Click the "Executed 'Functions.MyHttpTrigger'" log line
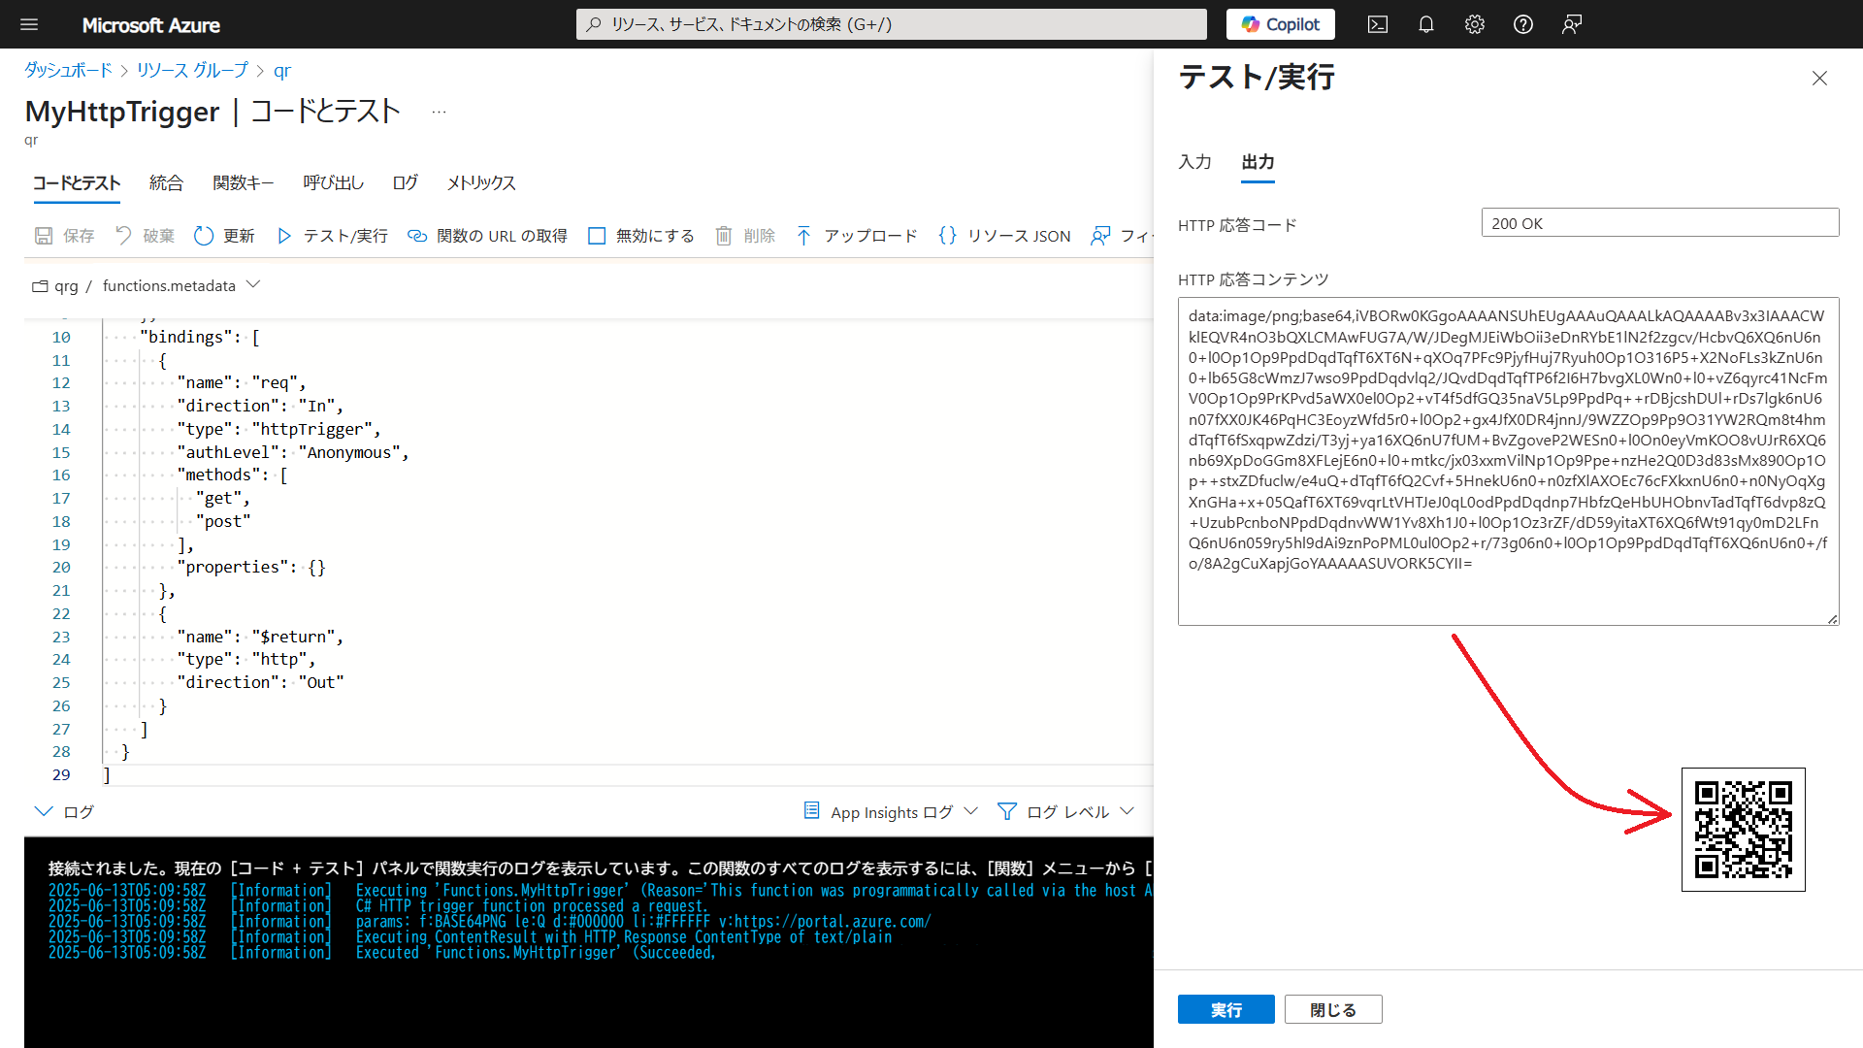 [x=382, y=953]
